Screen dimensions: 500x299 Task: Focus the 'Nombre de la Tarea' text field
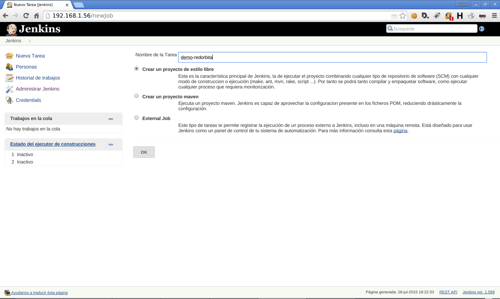332,57
